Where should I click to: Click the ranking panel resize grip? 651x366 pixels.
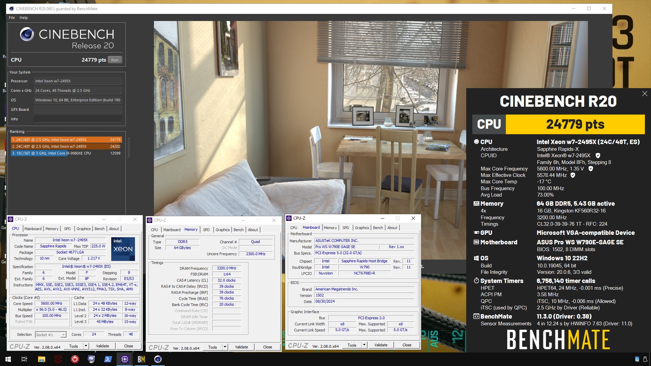[x=129, y=147]
